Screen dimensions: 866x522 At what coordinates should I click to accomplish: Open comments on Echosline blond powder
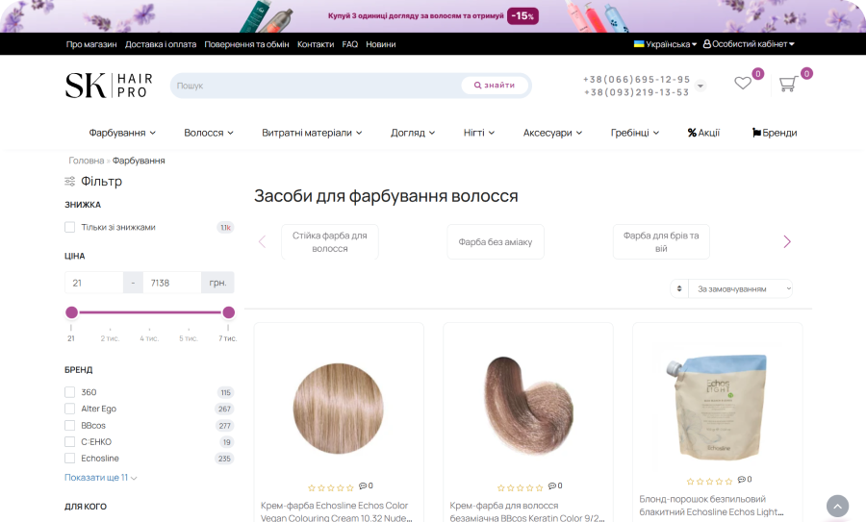coord(745,480)
